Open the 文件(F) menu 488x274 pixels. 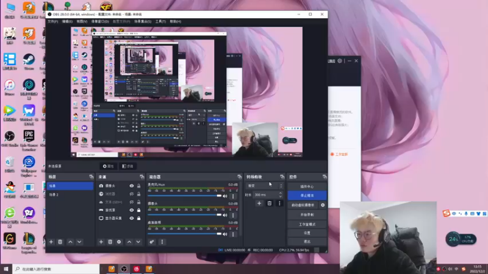(52, 21)
